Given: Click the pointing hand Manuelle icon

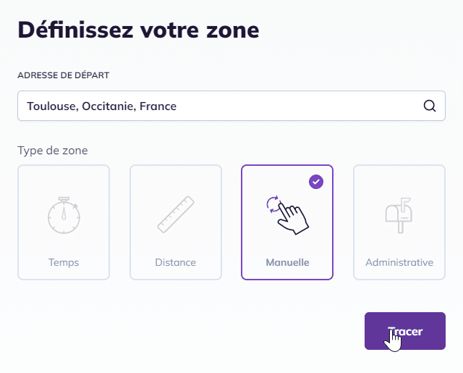Looking at the screenshot, I should tap(287, 215).
